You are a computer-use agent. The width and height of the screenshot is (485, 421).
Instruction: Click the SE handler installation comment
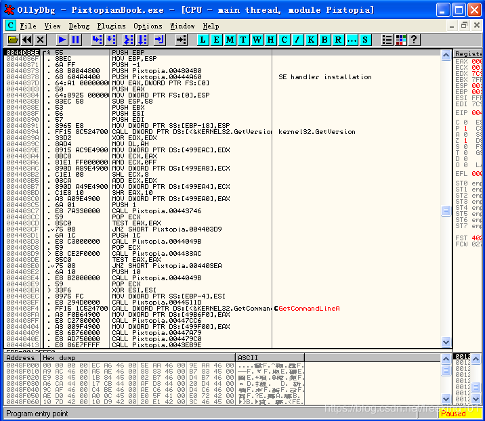(x=324, y=77)
